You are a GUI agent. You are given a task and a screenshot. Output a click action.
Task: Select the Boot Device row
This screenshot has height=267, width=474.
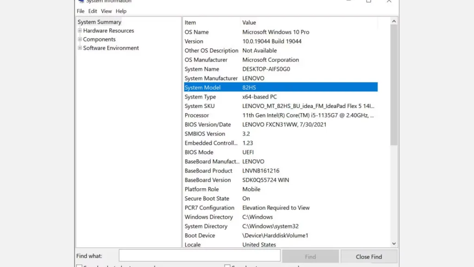click(281, 235)
